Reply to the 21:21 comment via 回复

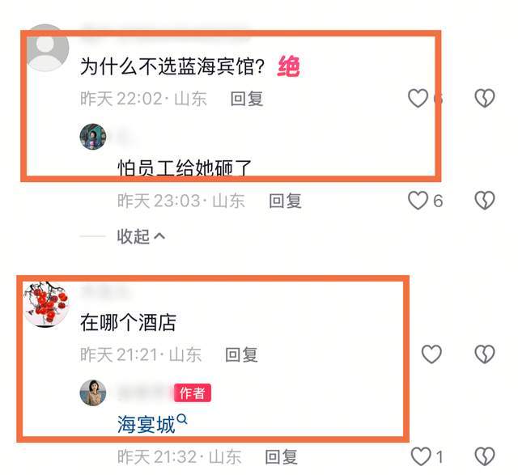tap(241, 354)
